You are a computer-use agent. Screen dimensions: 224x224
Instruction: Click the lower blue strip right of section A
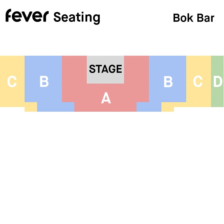point(149,107)
